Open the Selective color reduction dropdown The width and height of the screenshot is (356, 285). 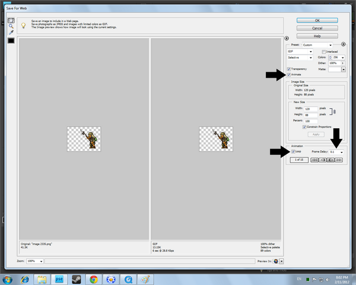pyautogui.click(x=300, y=58)
